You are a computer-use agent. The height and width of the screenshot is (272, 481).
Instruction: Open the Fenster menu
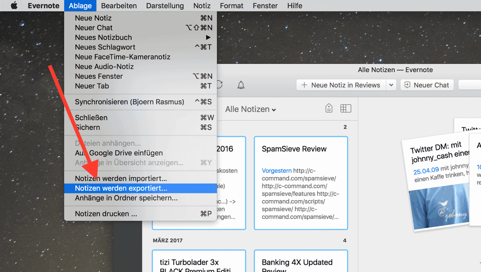pyautogui.click(x=265, y=6)
